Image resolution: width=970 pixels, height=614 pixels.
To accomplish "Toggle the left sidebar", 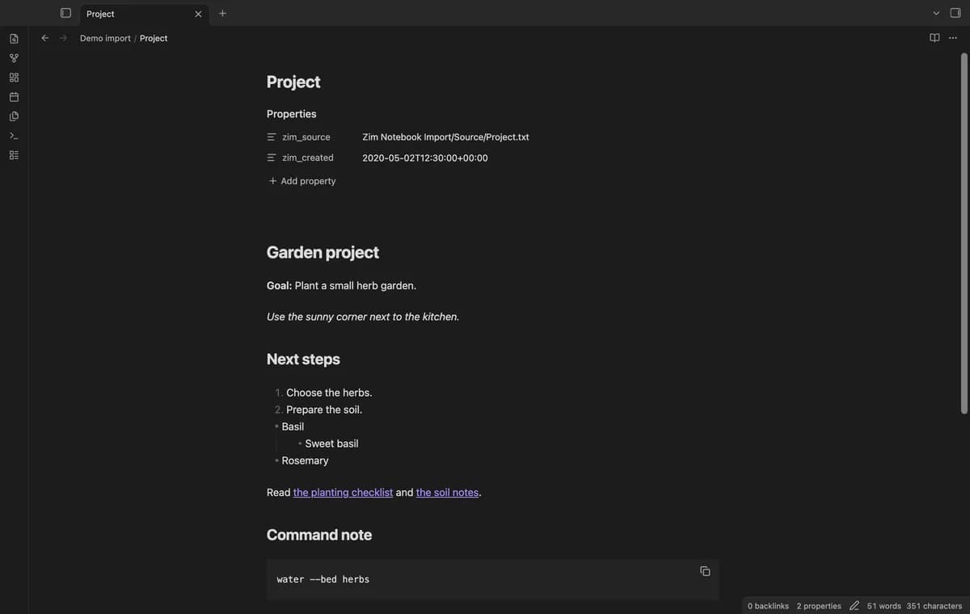I will [65, 13].
